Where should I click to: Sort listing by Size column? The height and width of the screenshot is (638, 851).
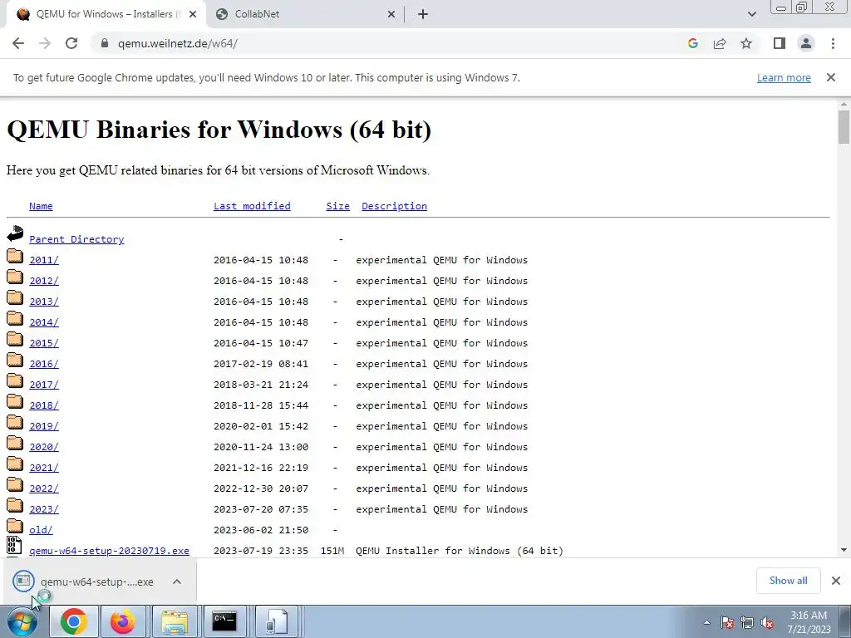(x=337, y=206)
